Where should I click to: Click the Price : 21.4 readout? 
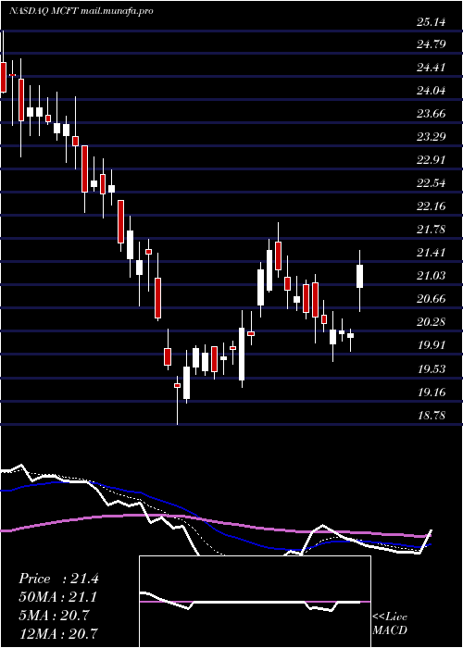pyautogui.click(x=58, y=579)
